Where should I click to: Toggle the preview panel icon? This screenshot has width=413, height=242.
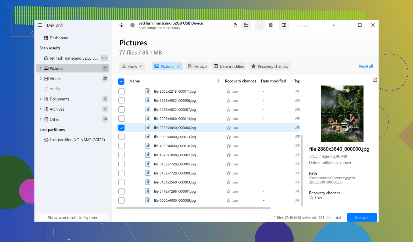point(284,25)
